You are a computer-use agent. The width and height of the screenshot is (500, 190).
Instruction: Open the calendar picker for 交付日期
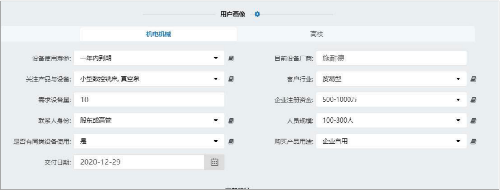pos(214,162)
